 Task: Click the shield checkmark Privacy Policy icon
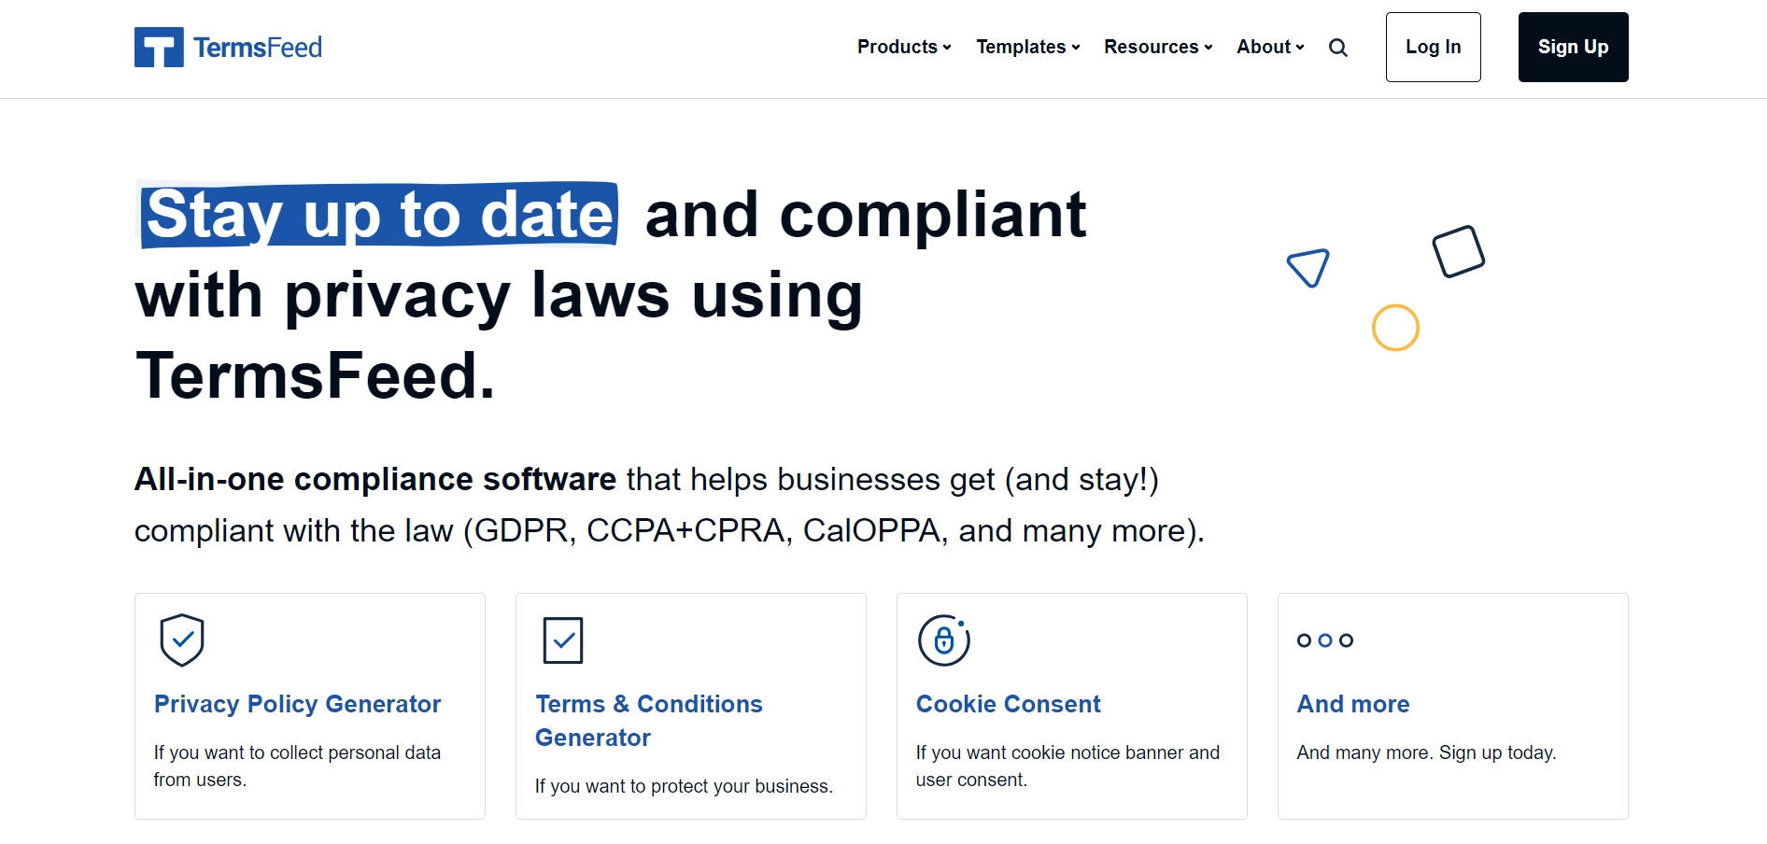pyautogui.click(x=183, y=640)
